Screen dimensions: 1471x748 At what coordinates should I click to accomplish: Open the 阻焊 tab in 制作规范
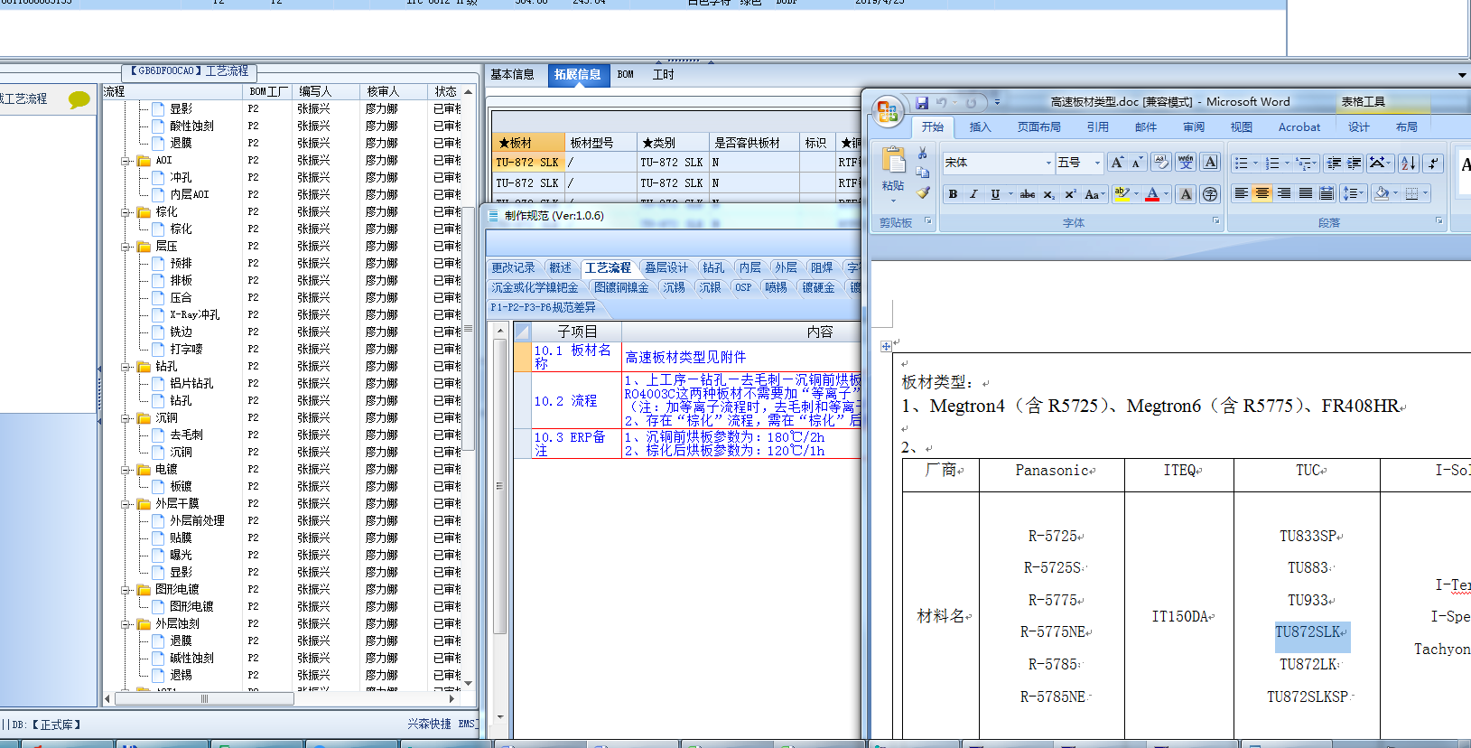(822, 267)
